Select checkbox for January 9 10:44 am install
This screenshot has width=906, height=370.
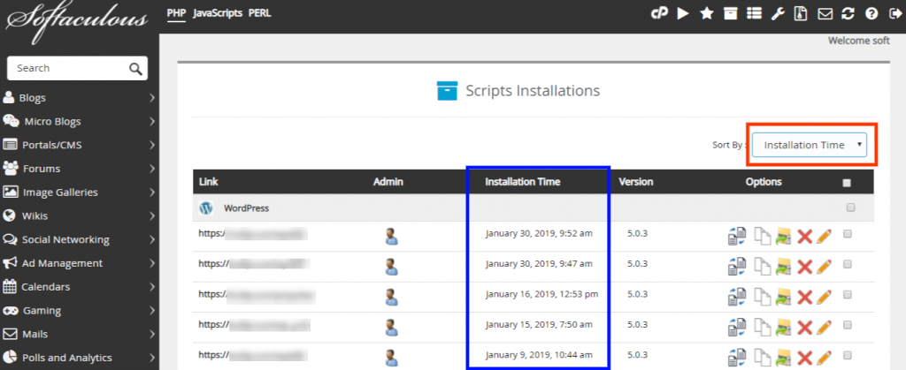847,355
